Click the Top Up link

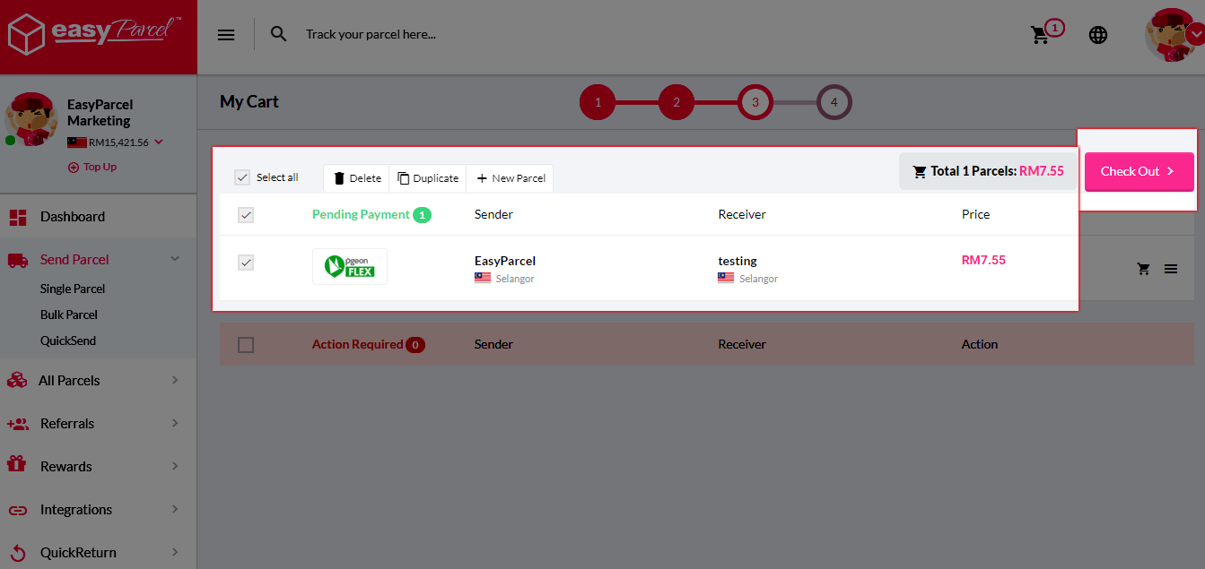92,167
